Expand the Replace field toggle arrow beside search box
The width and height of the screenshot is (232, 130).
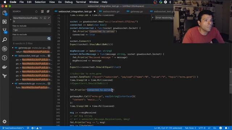point(11,19)
